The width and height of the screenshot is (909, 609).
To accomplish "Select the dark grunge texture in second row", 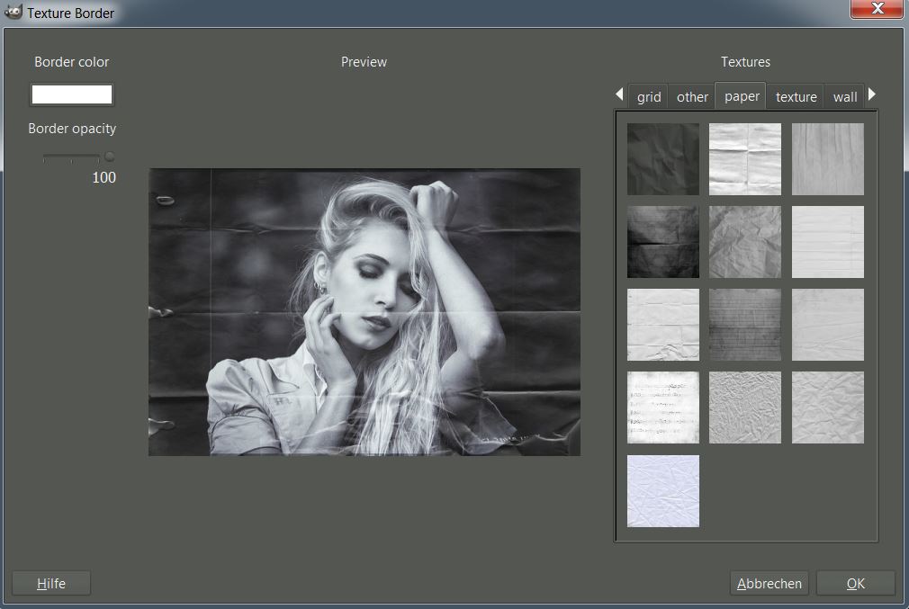I will 662,242.
